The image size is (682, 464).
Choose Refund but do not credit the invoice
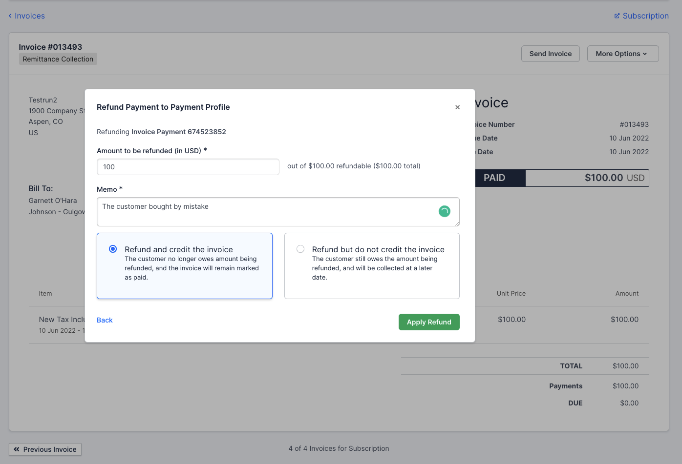pyautogui.click(x=300, y=249)
